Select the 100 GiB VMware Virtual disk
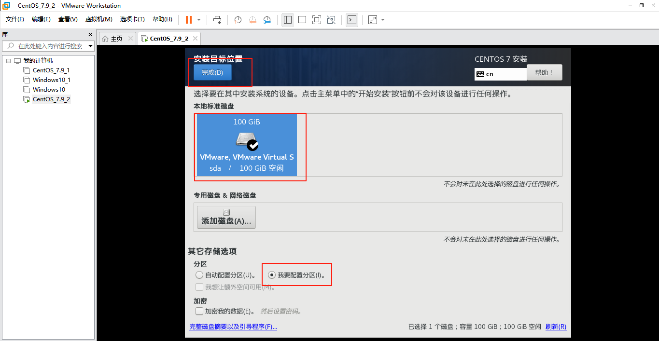This screenshot has height=341, width=659. 247,145
